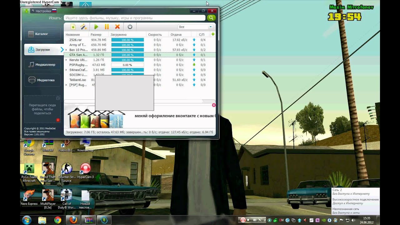Delete download with orange X icon
400x225 pixels.
click(117, 27)
